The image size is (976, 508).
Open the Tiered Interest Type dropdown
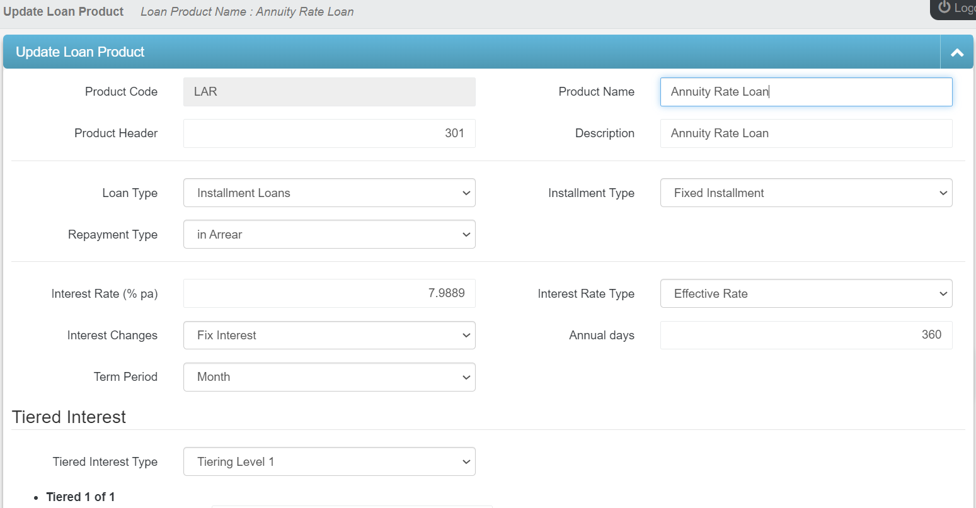(328, 461)
